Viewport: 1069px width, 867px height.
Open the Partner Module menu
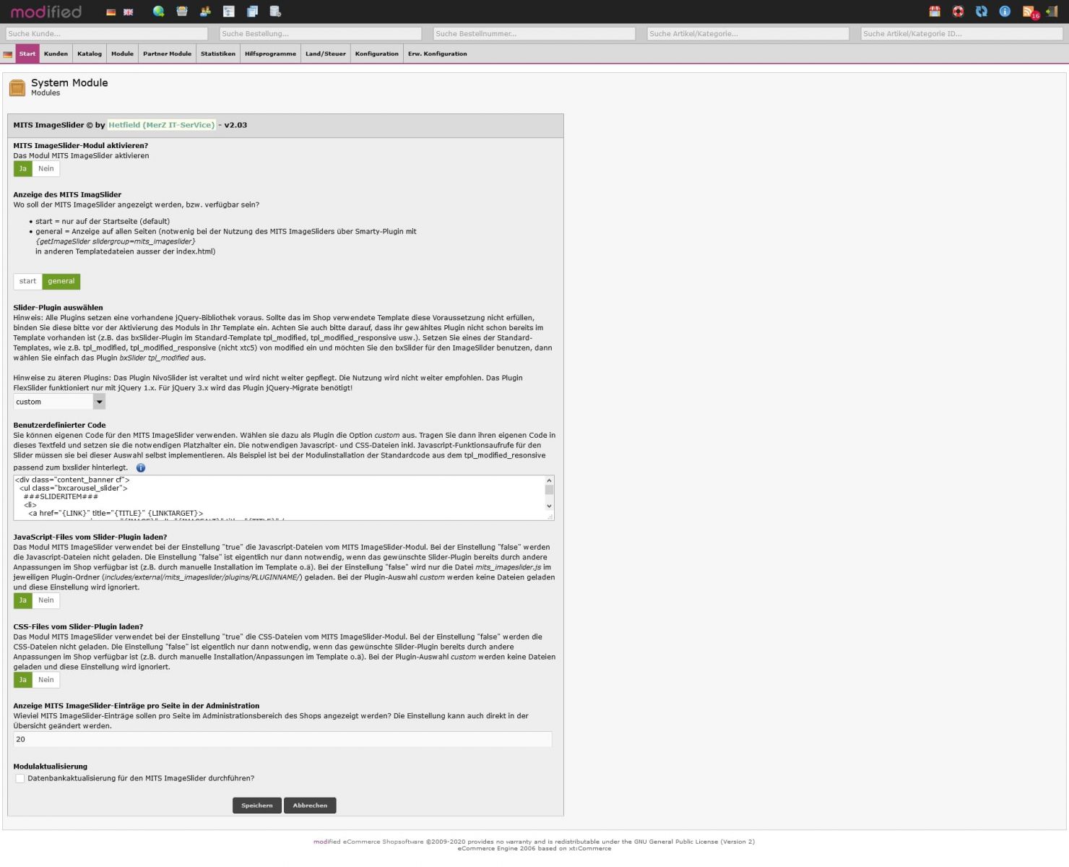[167, 54]
